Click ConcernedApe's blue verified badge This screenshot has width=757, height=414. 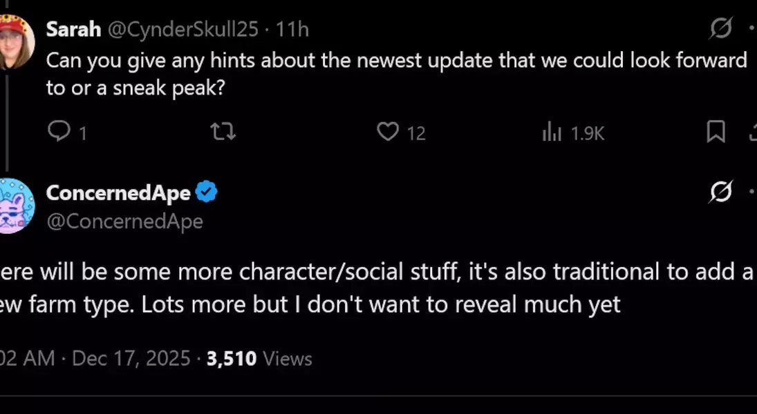206,193
